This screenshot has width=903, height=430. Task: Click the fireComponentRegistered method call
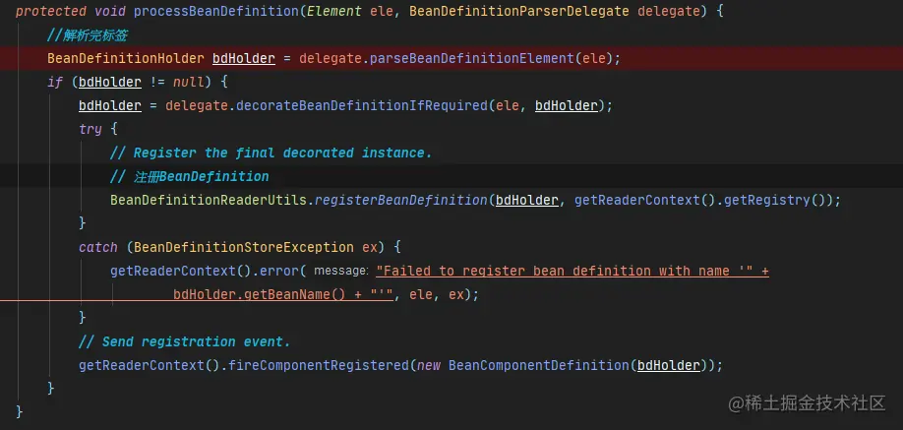coord(319,365)
